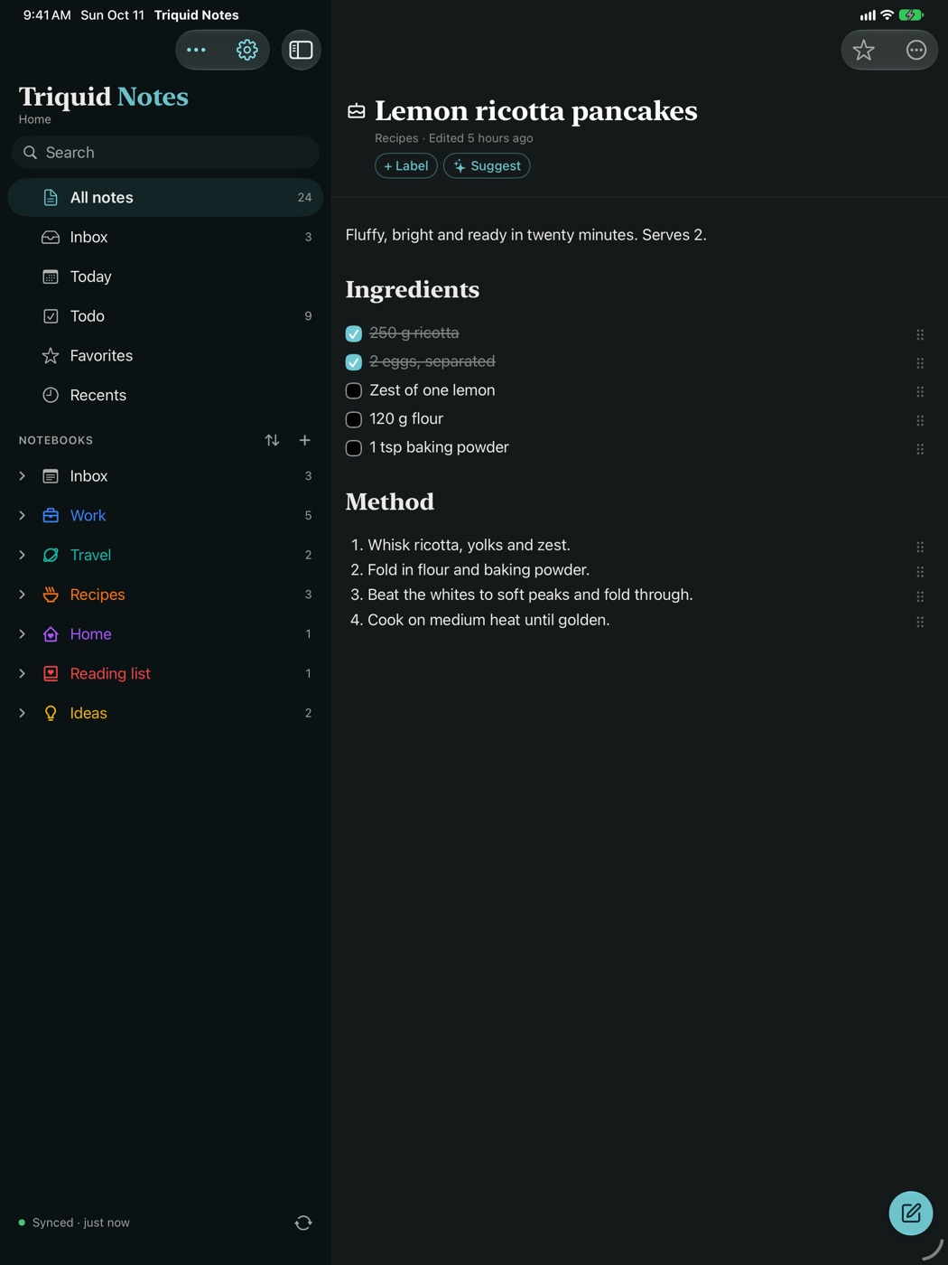Toggle the sidebar panel button
The width and height of the screenshot is (948, 1265).
301,50
